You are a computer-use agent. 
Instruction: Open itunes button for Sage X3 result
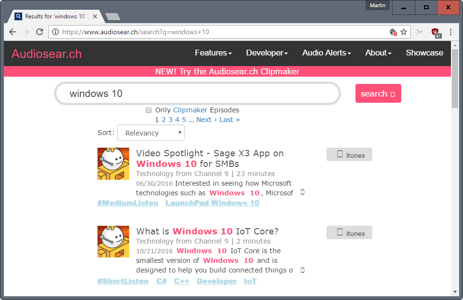(349, 154)
